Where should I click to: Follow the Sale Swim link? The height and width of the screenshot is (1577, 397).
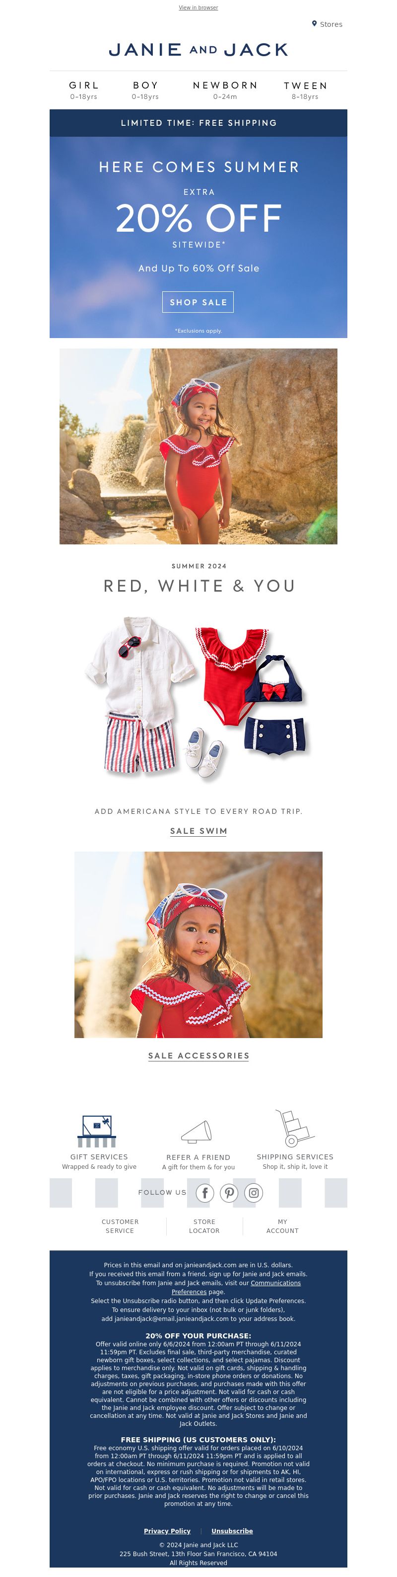click(198, 831)
